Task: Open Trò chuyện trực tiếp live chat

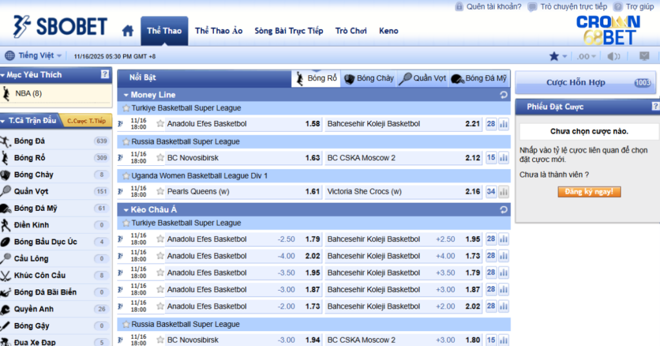Action: 567,6
